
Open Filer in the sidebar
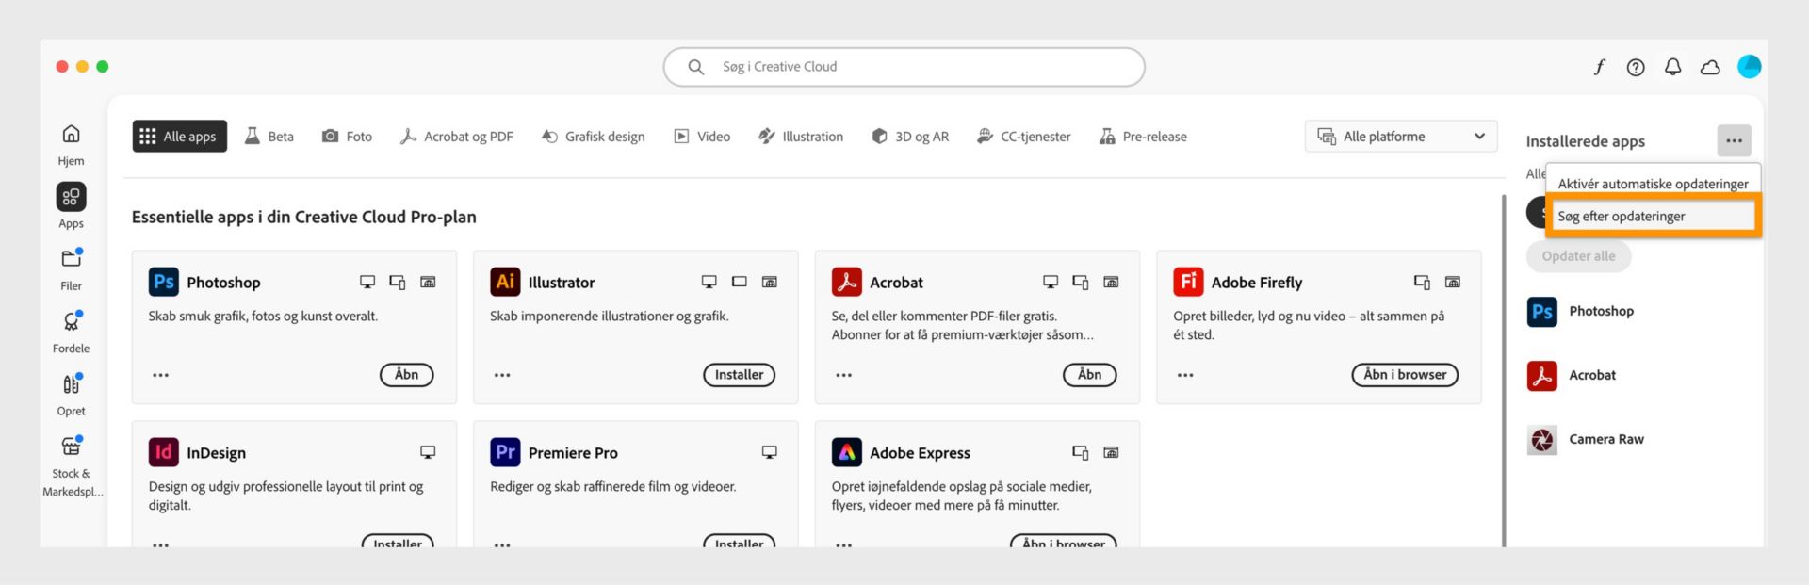71,269
